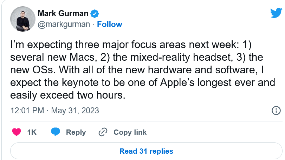Follow Mark Gurman
This screenshot has width=285, height=160.
pyautogui.click(x=109, y=24)
